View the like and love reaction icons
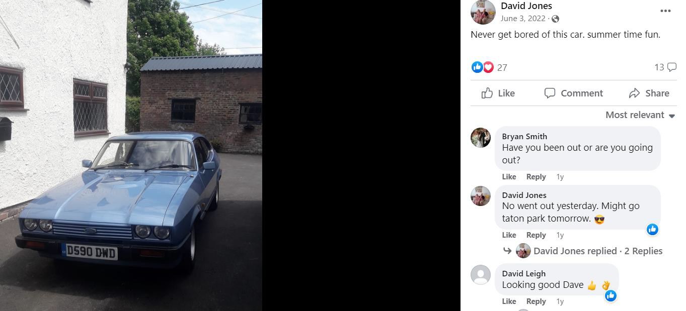Viewport: 686px width, 311px height. (483, 67)
